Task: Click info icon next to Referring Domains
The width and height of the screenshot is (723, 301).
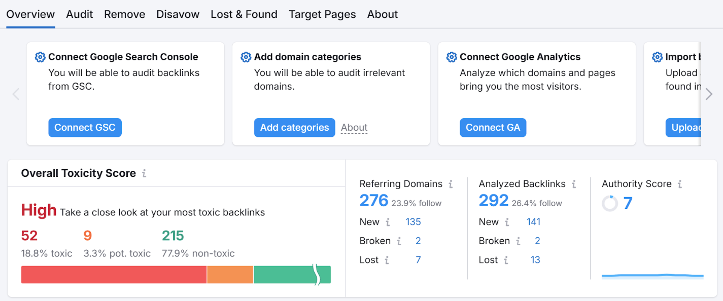Action: (x=451, y=184)
